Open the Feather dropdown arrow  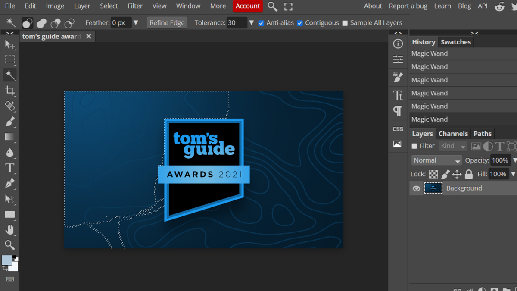click(136, 22)
